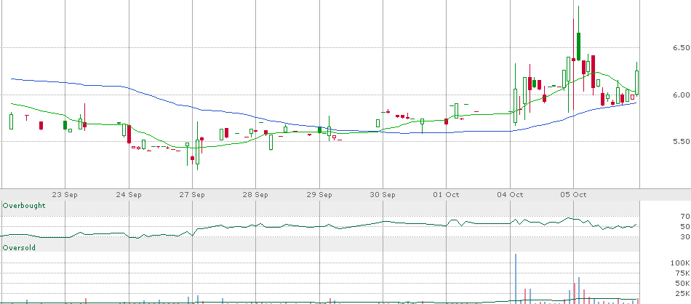The width and height of the screenshot is (691, 304).
Task: Click the Oversold indicator label
Action: (19, 248)
